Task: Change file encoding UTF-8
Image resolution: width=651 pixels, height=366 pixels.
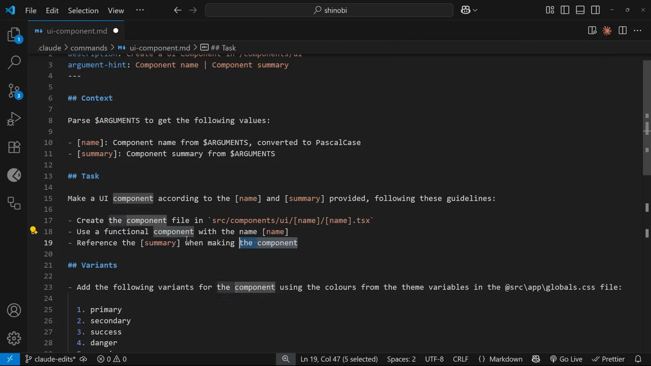Action: (434, 359)
